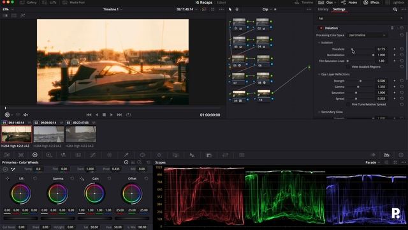Select node 01 in the node graph
Screen dimensions: 408x230
tap(239, 24)
